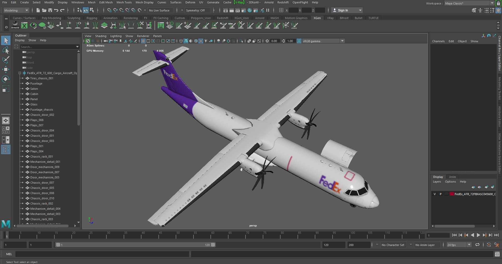The image size is (502, 264).
Task: Switch to the Rigging shelf tab
Action: [x=92, y=18]
